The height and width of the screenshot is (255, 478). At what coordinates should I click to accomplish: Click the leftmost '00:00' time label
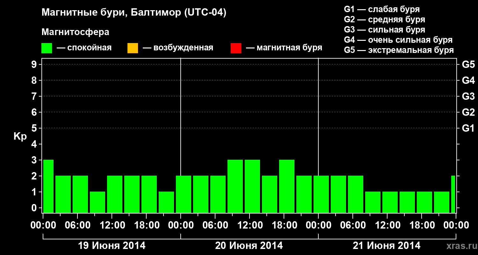click(43, 225)
